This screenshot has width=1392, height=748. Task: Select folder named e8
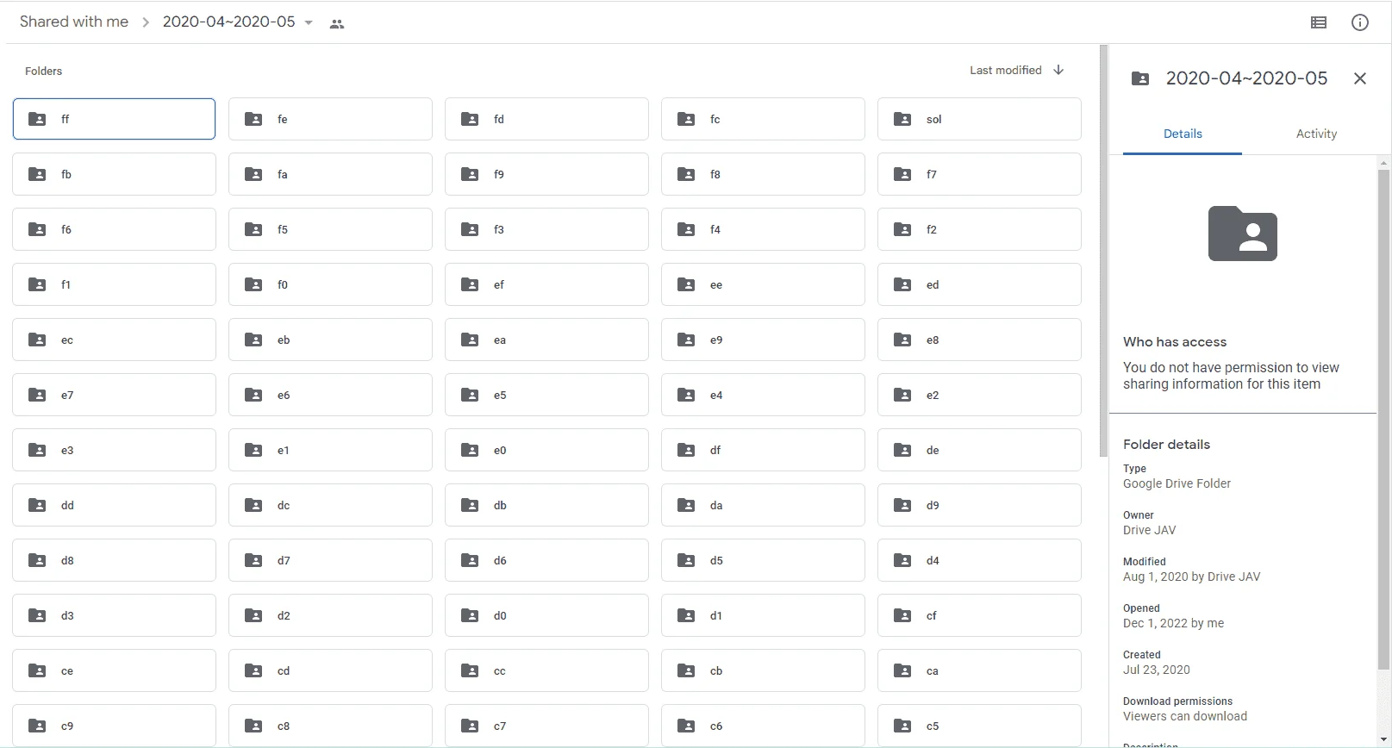(979, 340)
